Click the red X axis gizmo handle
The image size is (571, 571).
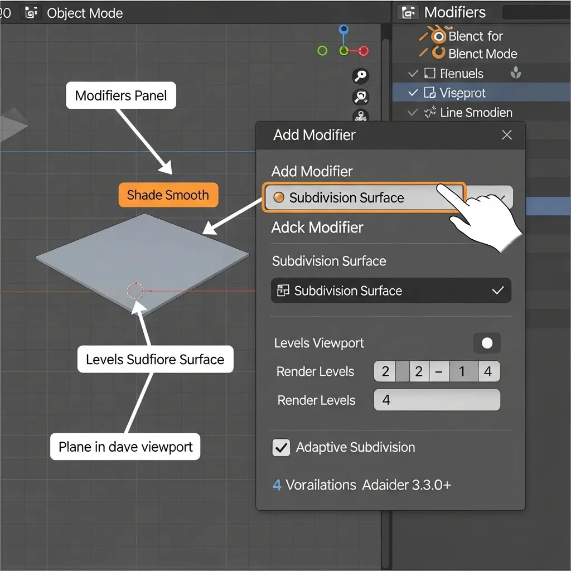[x=364, y=51]
